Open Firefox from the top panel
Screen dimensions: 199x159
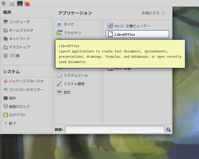28,3
